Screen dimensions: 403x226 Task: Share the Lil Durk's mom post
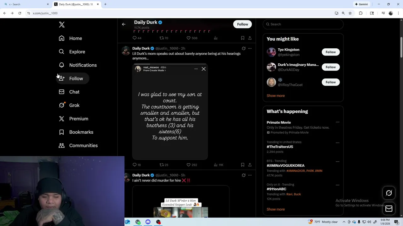pos(250,165)
